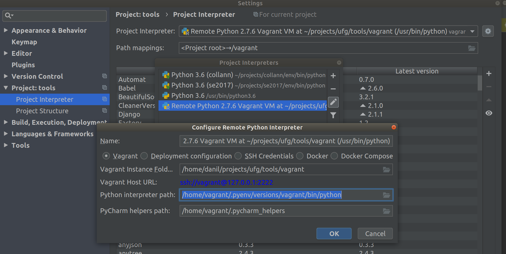The width and height of the screenshot is (506, 254).
Task: Expand the Editor settings section
Action: (6, 53)
